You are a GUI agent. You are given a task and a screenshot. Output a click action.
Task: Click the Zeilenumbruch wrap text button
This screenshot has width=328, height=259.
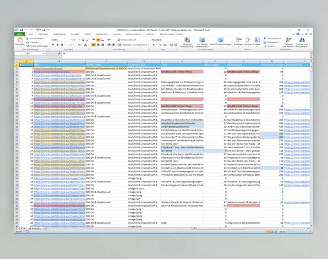point(127,40)
